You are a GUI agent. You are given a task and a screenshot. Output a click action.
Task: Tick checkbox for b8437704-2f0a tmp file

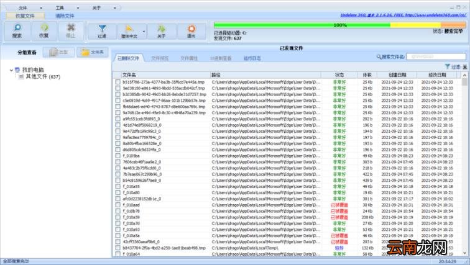coord(118,248)
